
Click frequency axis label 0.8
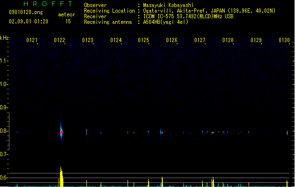tap(4, 131)
